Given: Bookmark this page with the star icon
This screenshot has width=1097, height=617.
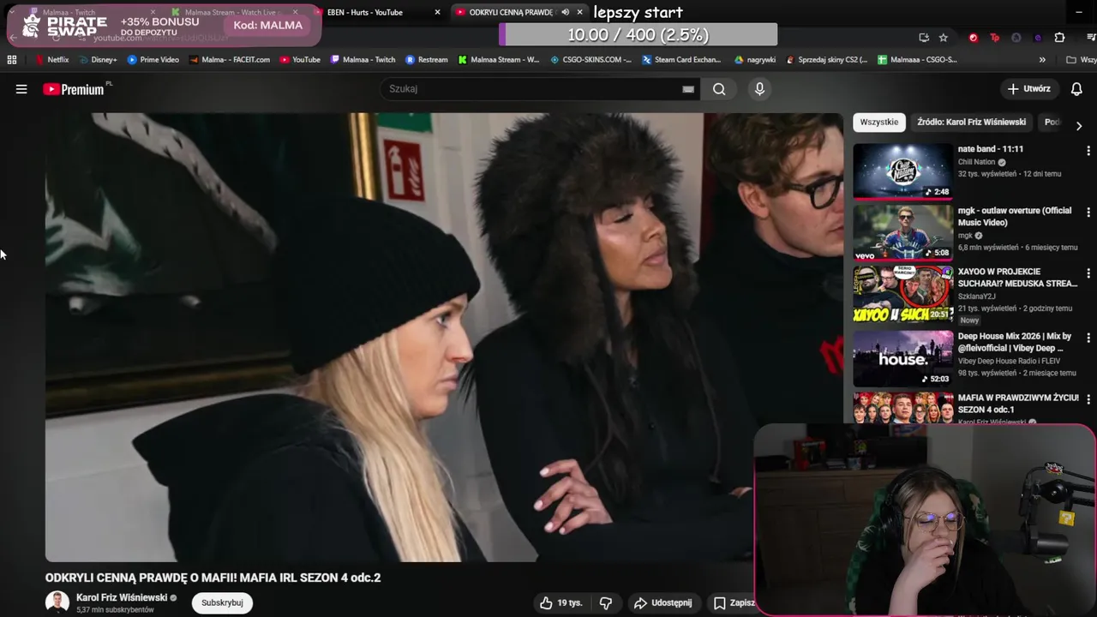Looking at the screenshot, I should (943, 38).
